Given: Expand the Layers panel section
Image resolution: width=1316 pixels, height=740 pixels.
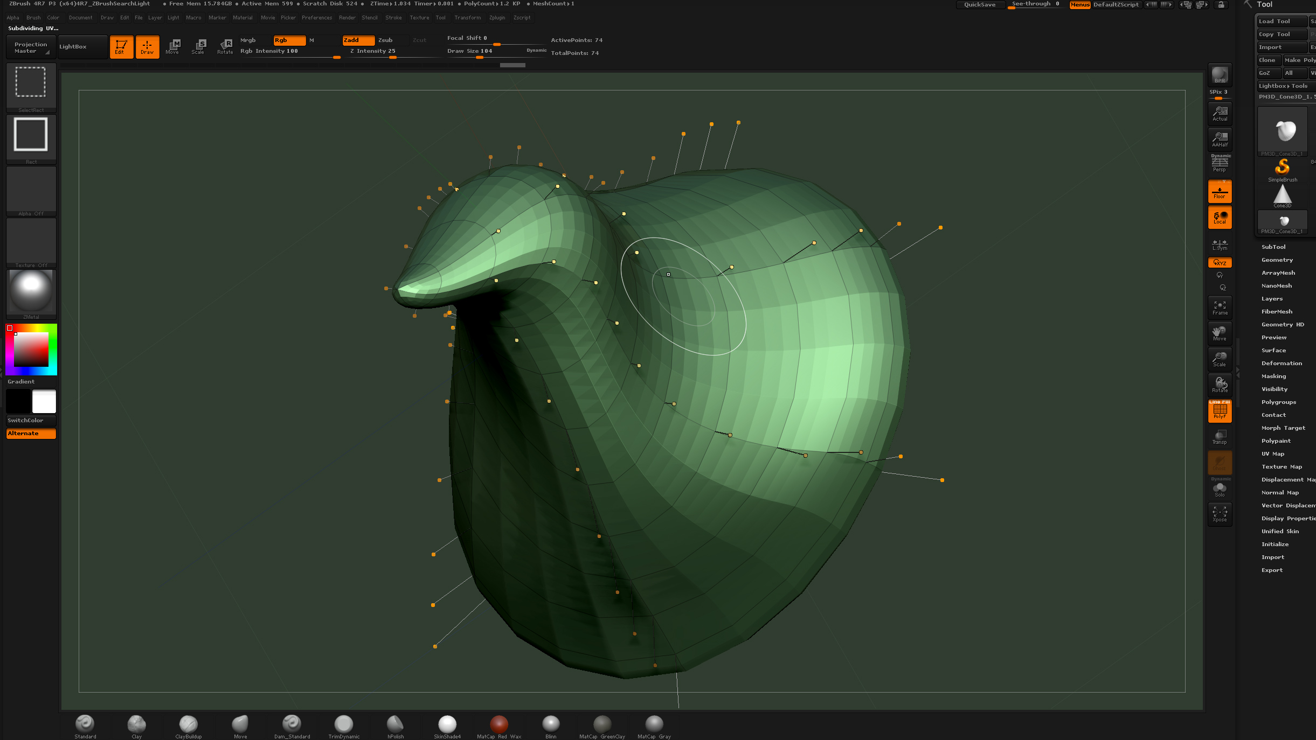Looking at the screenshot, I should tap(1272, 298).
